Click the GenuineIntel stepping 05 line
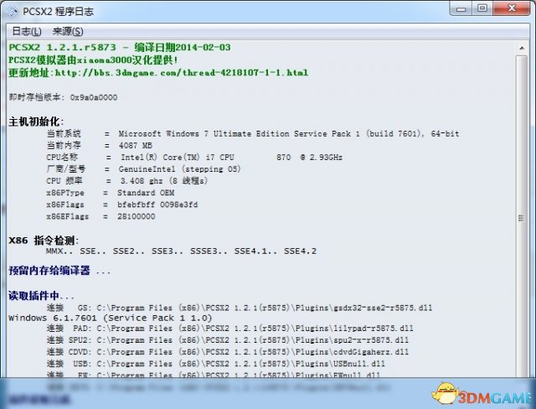536x409 pixels. 143,169
